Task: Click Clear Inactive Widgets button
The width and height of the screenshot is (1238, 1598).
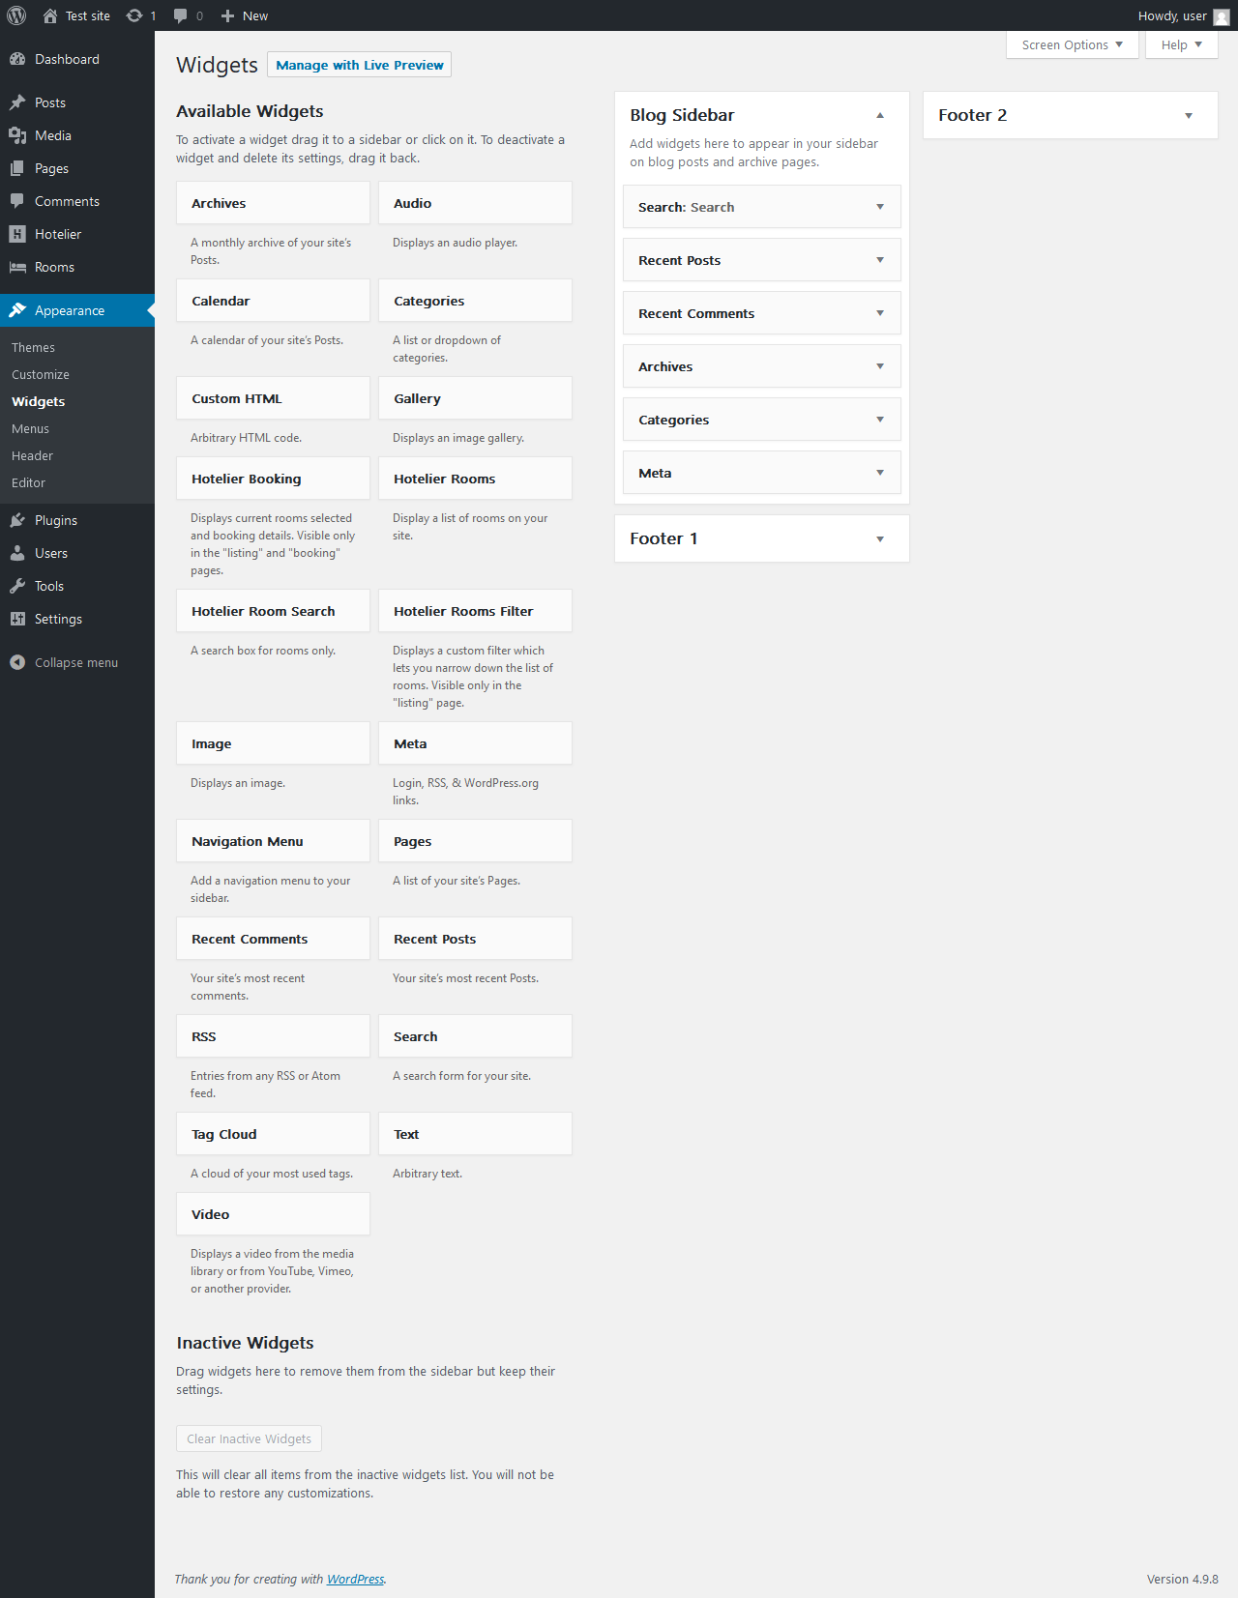Action: pos(249,1438)
